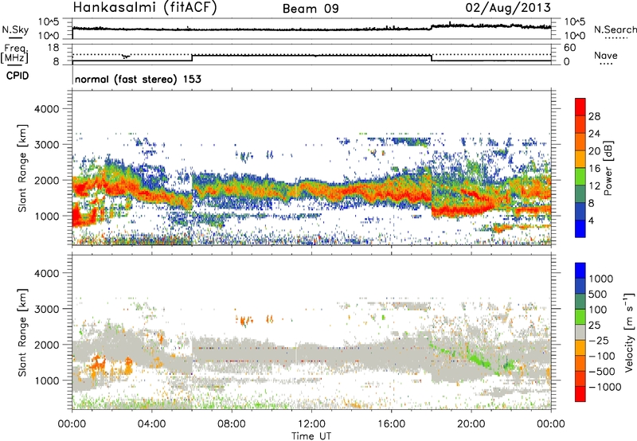
Task: Click the 'Beam 09' label
Action: [x=311, y=9]
